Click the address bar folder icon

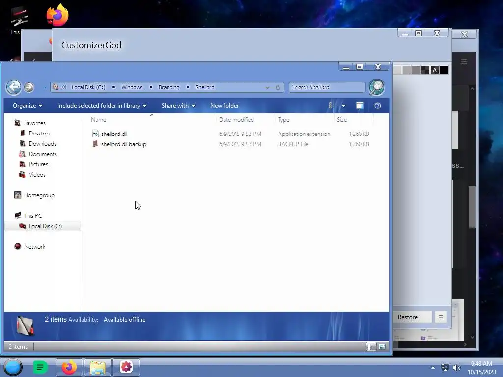click(56, 87)
